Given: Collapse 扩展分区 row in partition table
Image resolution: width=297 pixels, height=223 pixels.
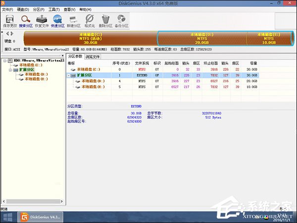Looking at the screenshot, I should (x=69, y=75).
